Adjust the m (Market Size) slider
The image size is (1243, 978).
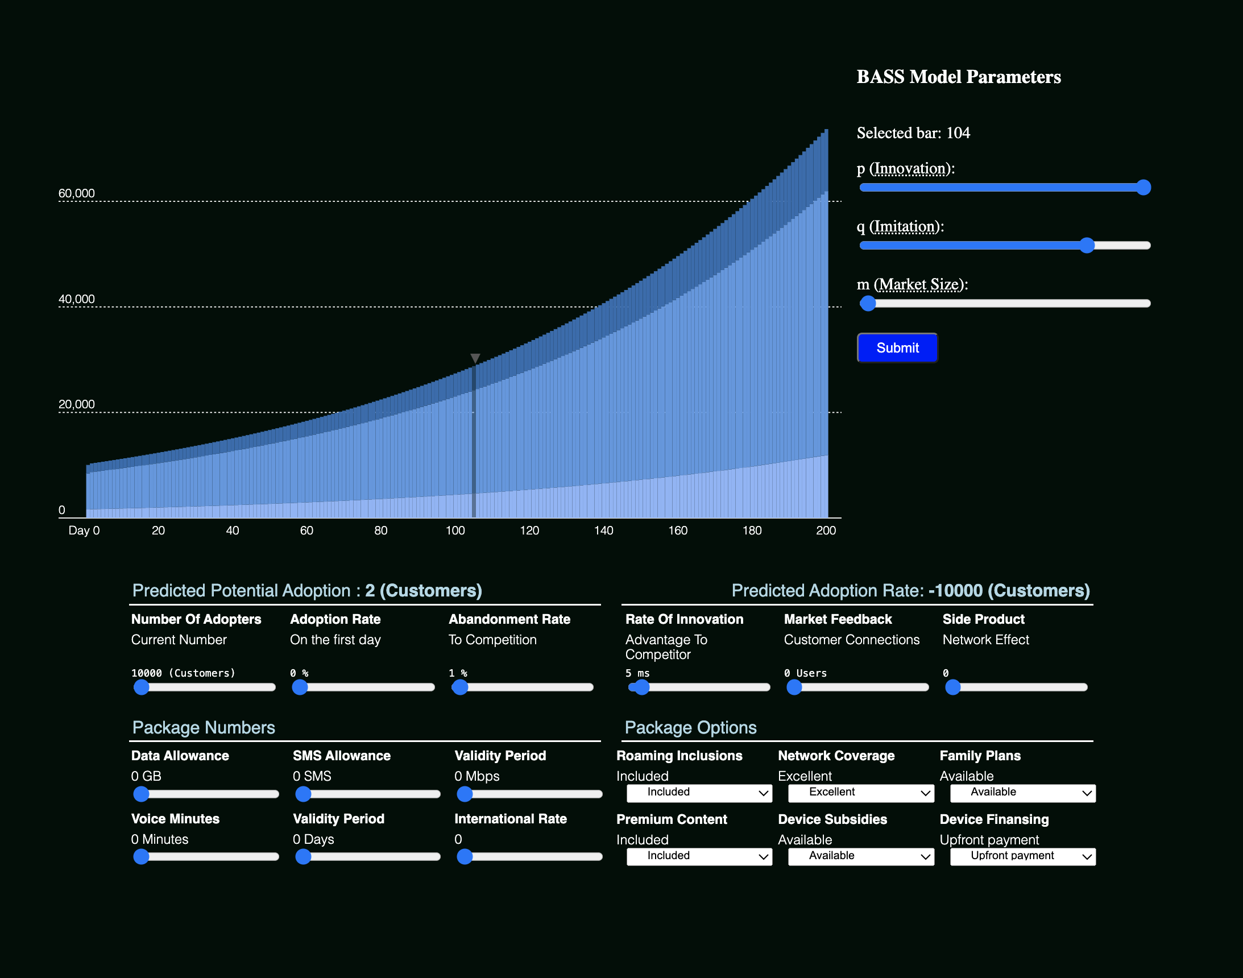[x=1005, y=303]
